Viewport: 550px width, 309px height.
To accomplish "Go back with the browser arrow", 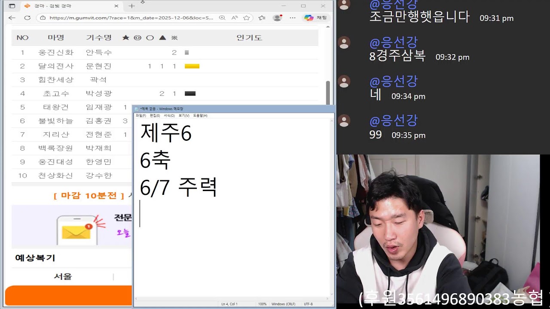I will pos(12,18).
